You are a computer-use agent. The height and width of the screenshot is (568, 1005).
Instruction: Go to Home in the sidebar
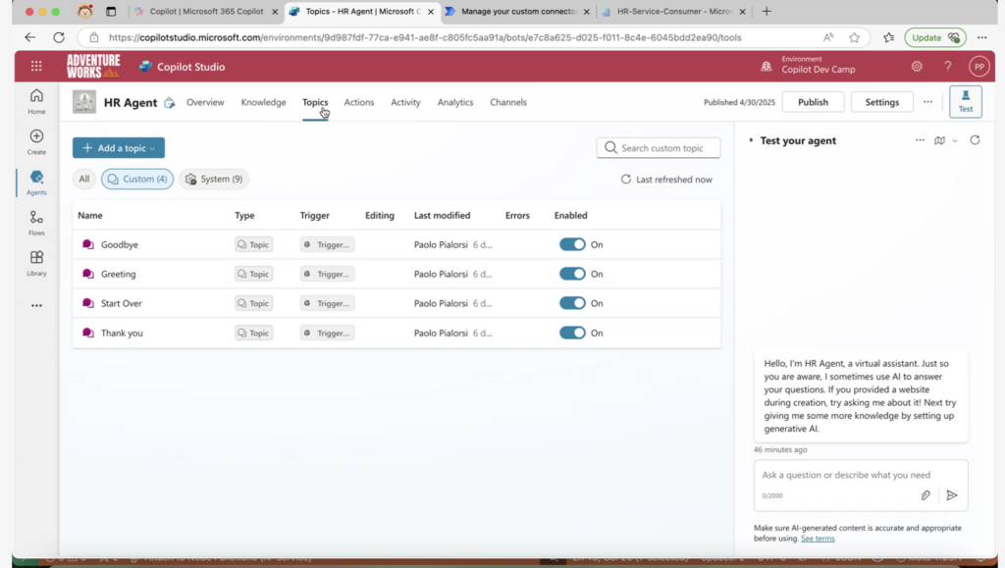point(36,101)
